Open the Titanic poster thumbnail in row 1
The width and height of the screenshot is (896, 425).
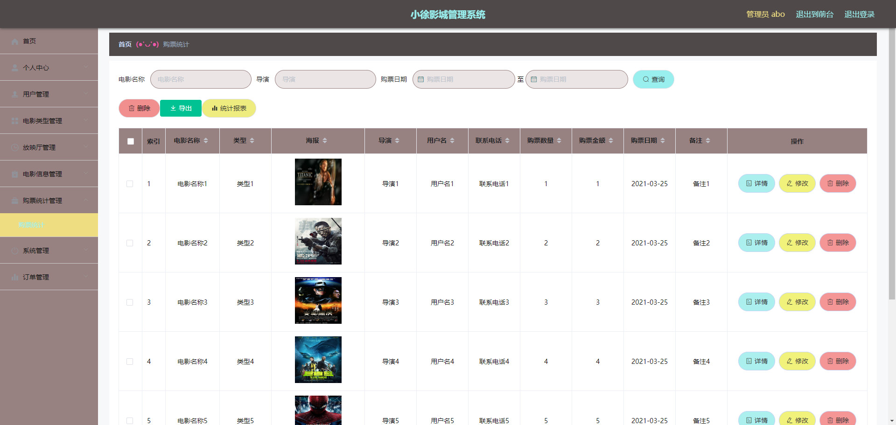coord(318,182)
